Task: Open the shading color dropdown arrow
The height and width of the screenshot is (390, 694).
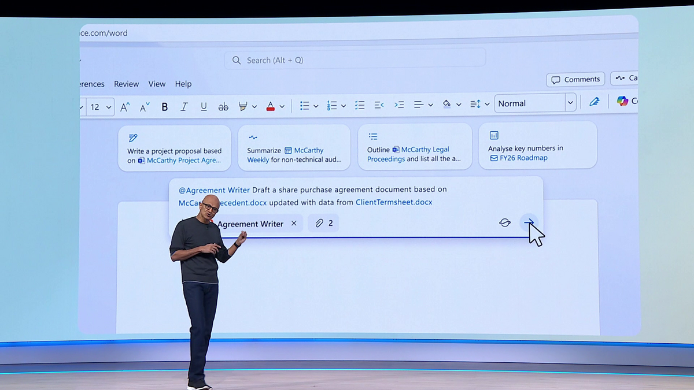Action: pos(459,105)
